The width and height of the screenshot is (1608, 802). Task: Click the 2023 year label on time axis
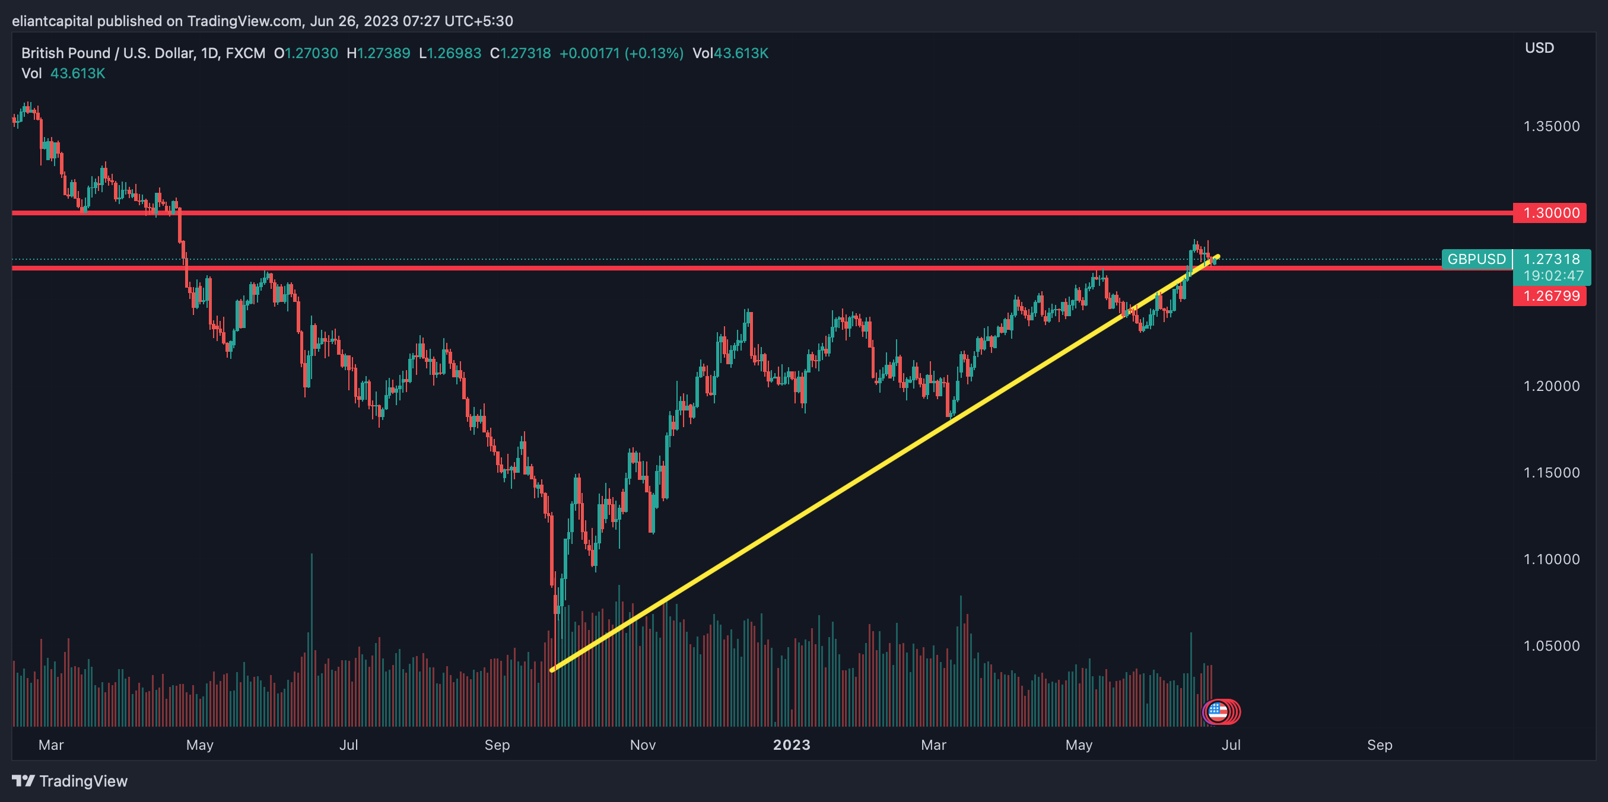click(792, 744)
